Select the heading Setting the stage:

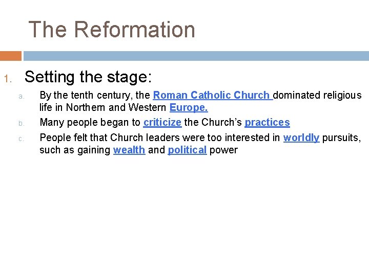pos(88,77)
